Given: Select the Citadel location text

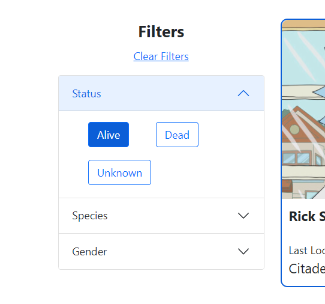Looking at the screenshot, I should tap(307, 269).
